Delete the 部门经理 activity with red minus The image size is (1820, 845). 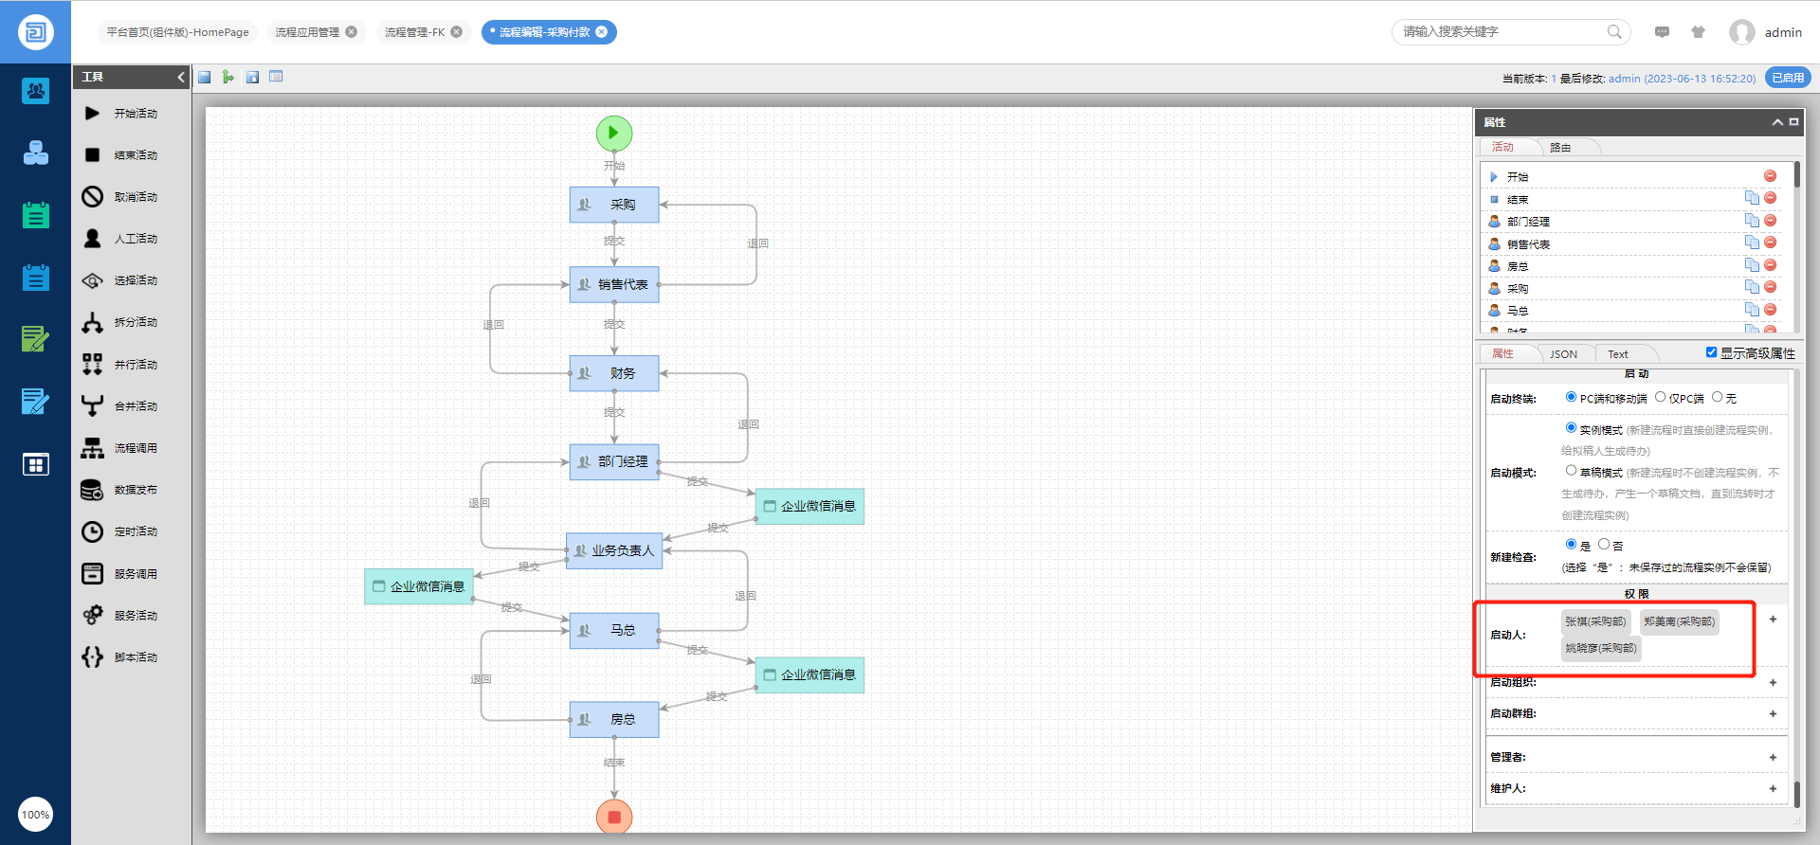point(1770,221)
